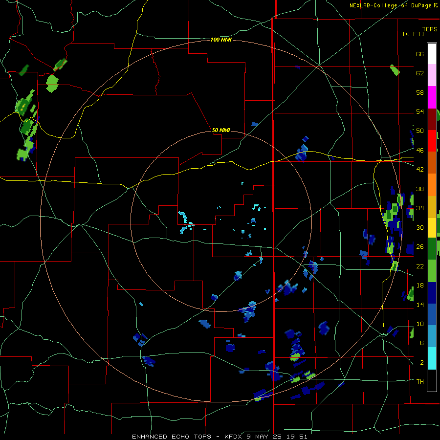
Task: Click the 54 legend value
Action: pyautogui.click(x=420, y=112)
